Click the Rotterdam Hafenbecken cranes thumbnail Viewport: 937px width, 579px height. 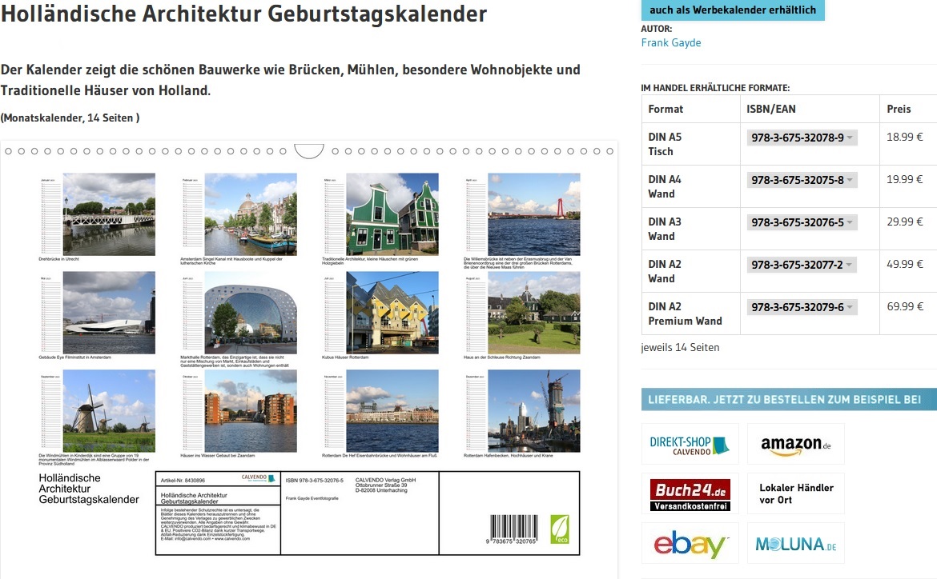[533, 411]
